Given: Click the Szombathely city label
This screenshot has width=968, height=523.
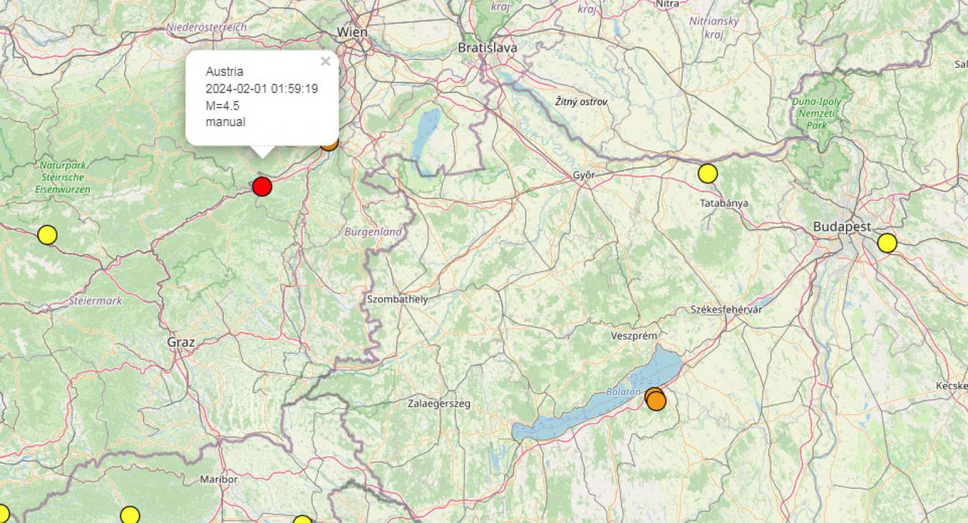Looking at the screenshot, I should point(397,299).
